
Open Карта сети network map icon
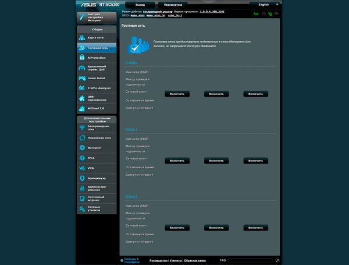[x=82, y=38]
